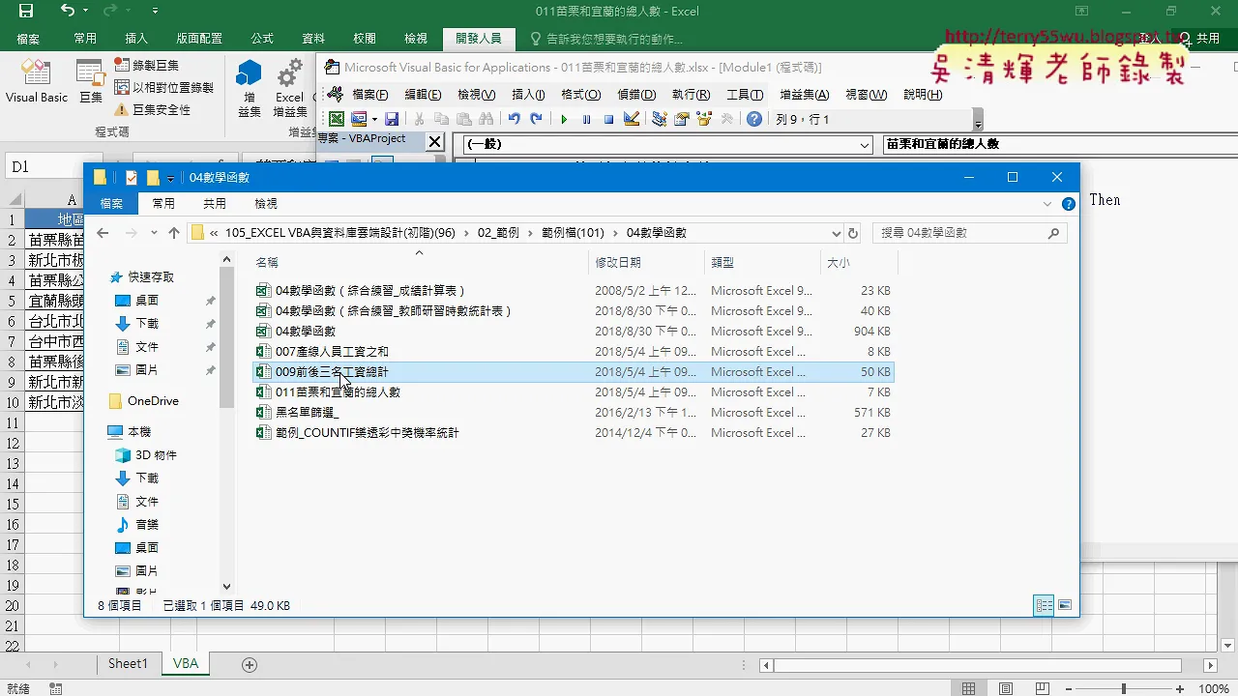Open 偵錯(D) menu in VBA editor

636,95
